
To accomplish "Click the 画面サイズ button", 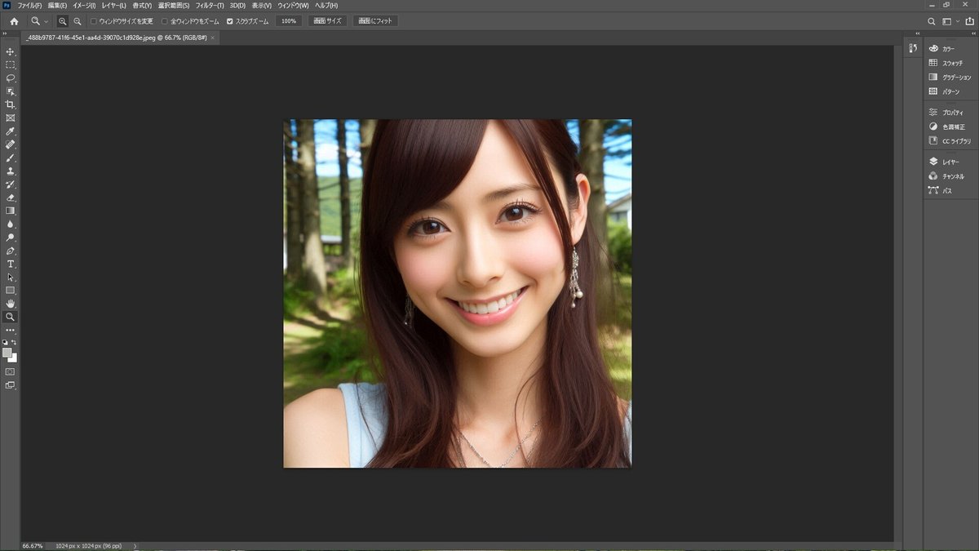I will pos(328,20).
